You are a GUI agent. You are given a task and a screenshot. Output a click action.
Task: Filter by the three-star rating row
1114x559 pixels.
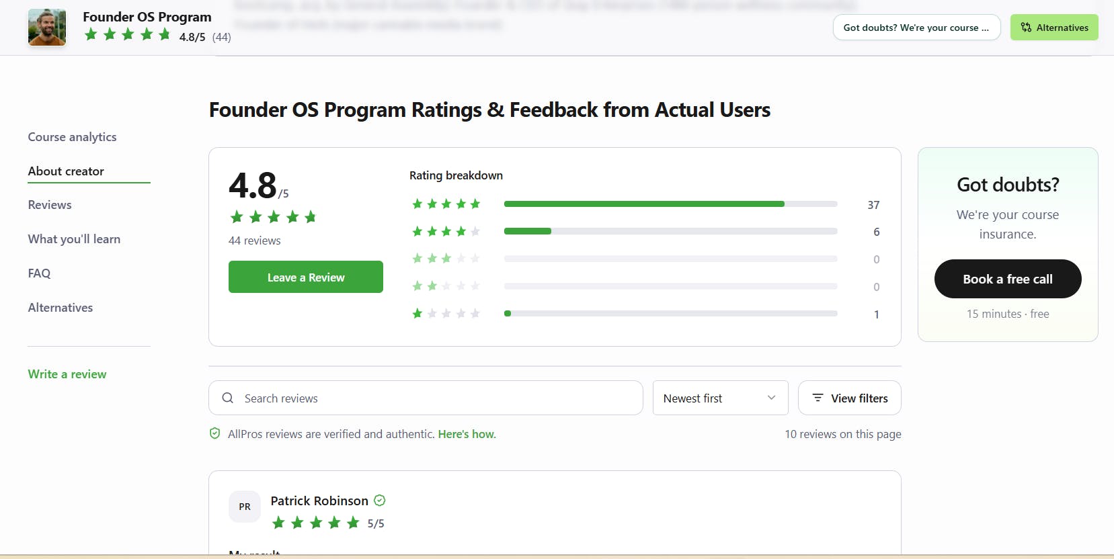[645, 259]
